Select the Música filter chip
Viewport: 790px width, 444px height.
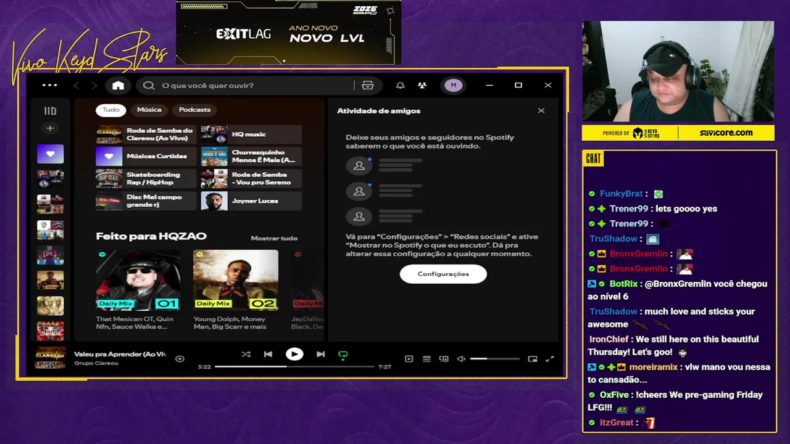(149, 110)
